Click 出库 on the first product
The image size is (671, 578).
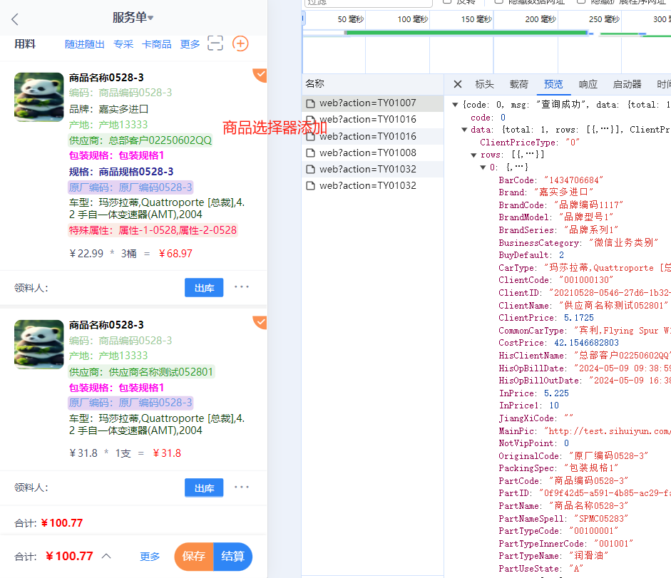(x=204, y=288)
